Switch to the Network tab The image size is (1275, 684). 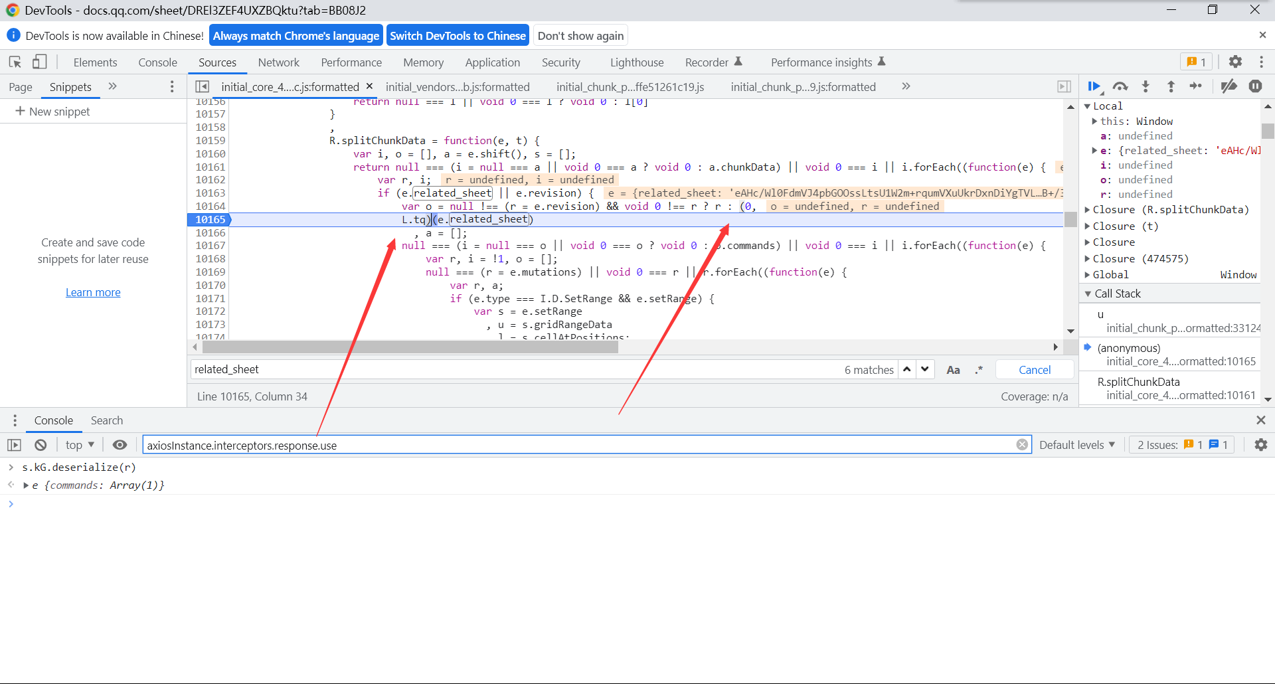(278, 62)
